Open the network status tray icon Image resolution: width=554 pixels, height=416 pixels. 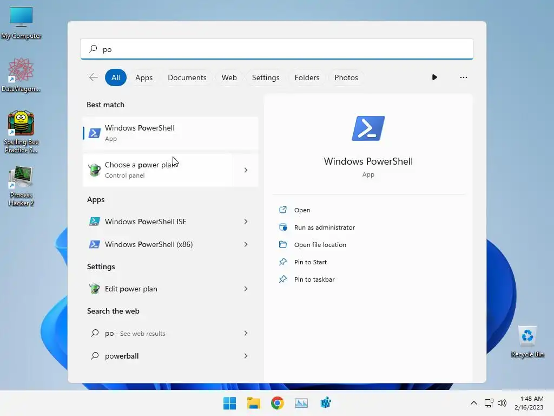pos(489,403)
